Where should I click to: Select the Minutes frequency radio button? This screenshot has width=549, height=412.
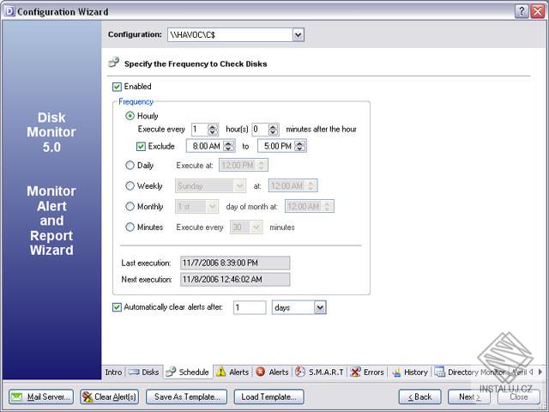pyautogui.click(x=130, y=227)
